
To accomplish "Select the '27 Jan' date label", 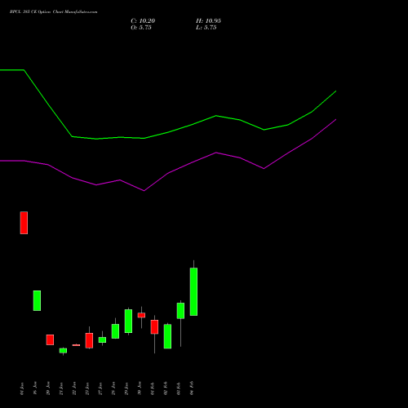I will click(x=100, y=388).
